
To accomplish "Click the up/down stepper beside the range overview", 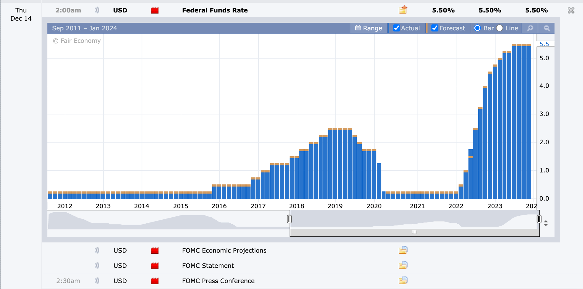I will (546, 223).
